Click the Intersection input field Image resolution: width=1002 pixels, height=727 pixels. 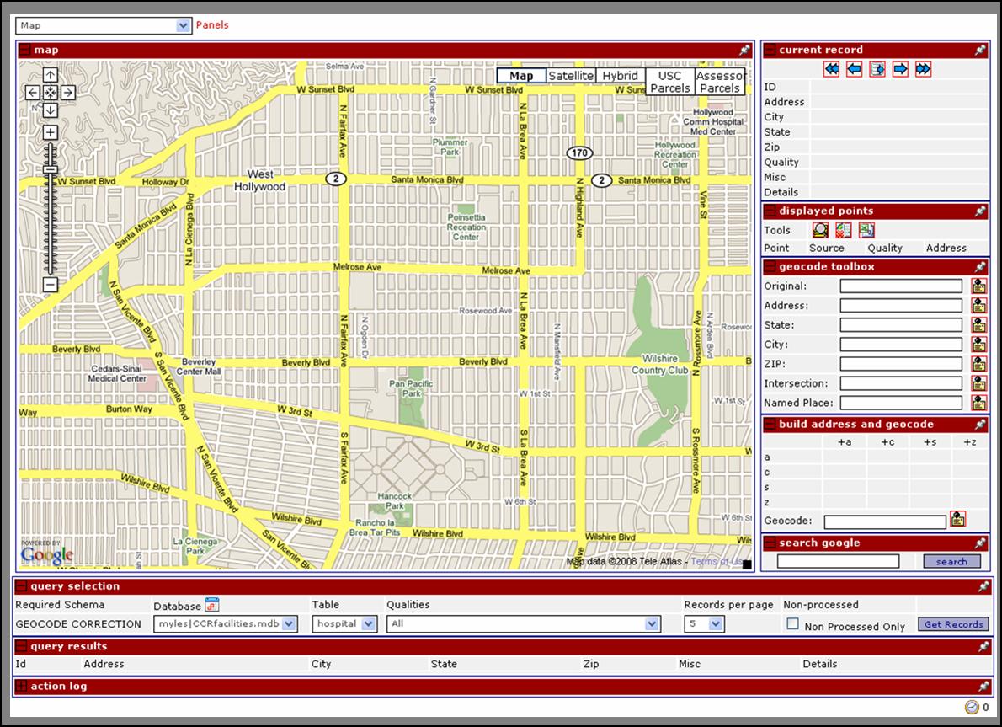tap(901, 383)
